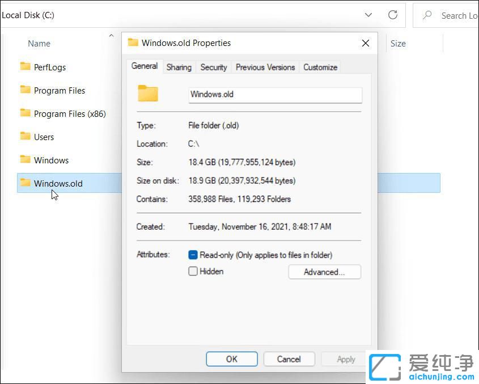Enable the Hidden attribute checkbox
The image size is (479, 384).
point(193,271)
